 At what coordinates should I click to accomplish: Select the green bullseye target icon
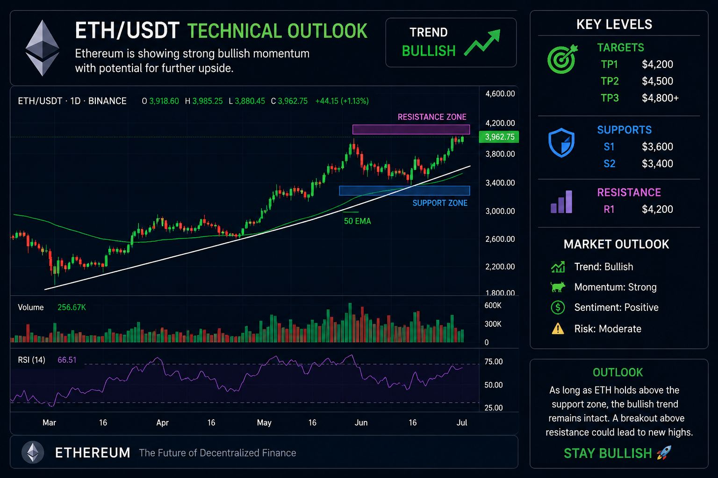click(x=562, y=59)
